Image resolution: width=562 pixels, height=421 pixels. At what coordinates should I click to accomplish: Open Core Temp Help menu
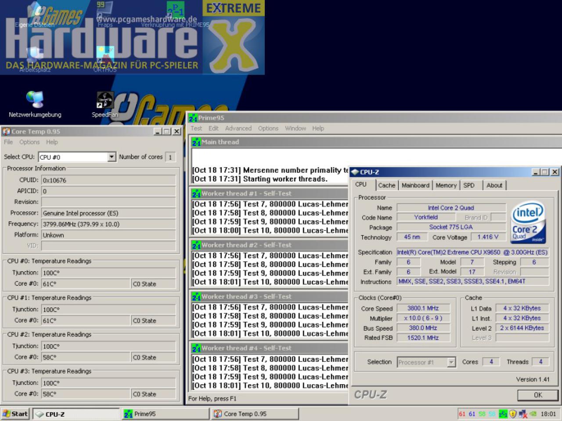52,142
